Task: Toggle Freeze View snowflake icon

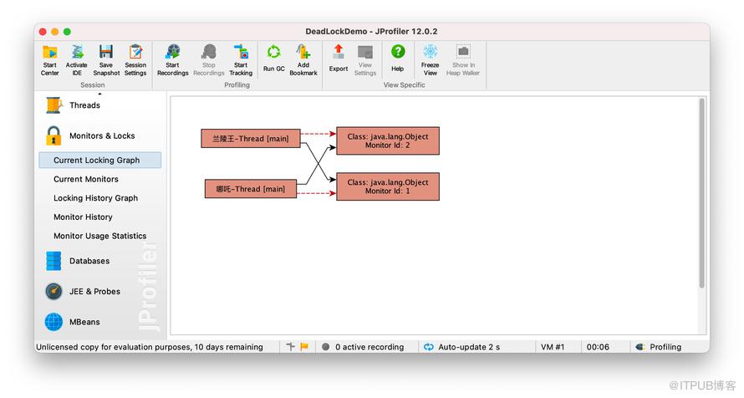Action: point(431,52)
